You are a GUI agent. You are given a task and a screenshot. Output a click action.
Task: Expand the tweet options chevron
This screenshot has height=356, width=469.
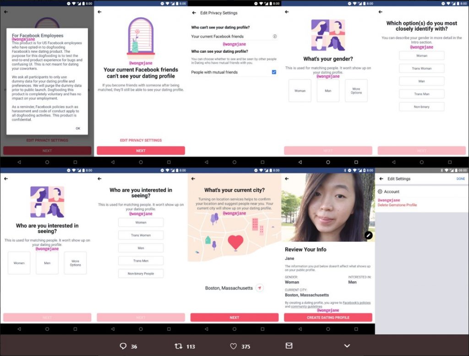347,346
